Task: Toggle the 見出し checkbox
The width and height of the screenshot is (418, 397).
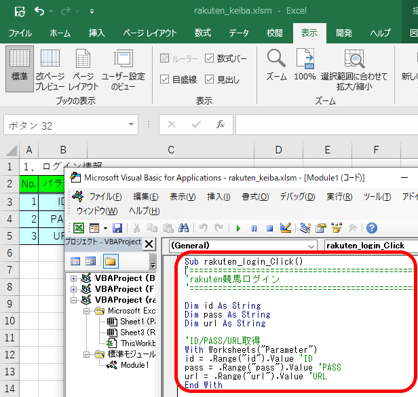Action: pyautogui.click(x=209, y=79)
